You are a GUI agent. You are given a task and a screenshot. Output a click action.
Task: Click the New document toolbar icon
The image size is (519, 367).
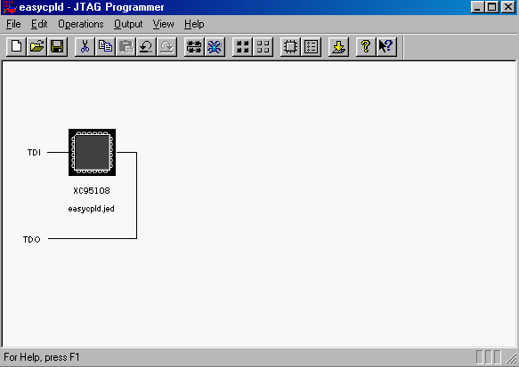[17, 46]
